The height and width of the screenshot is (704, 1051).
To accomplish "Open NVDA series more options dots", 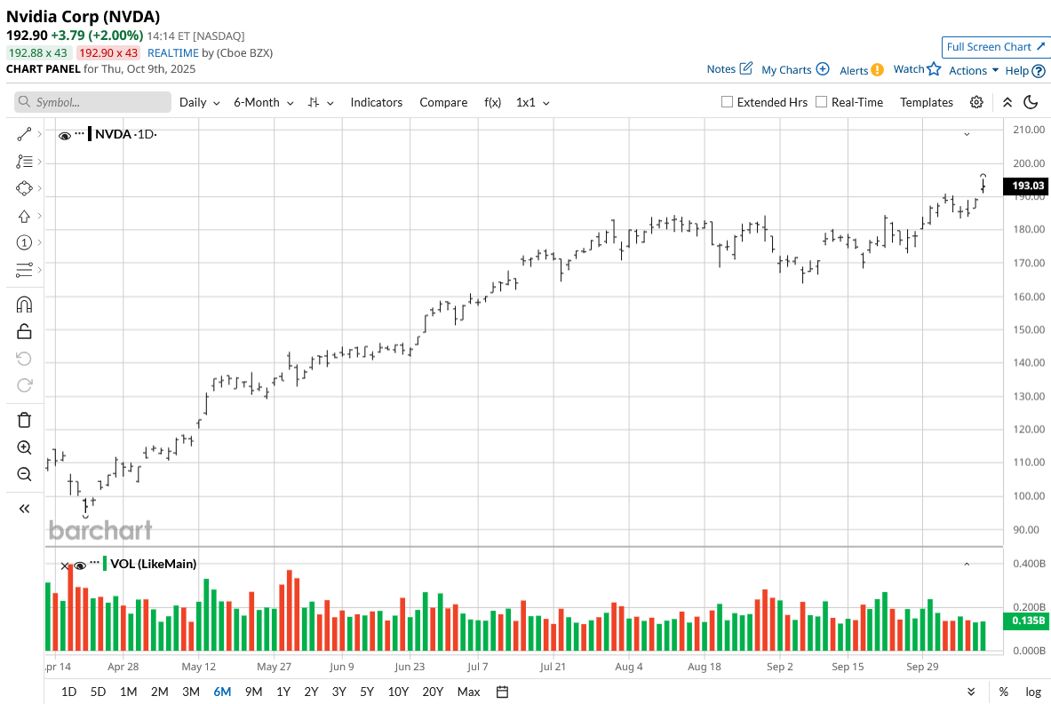I will pyautogui.click(x=79, y=133).
